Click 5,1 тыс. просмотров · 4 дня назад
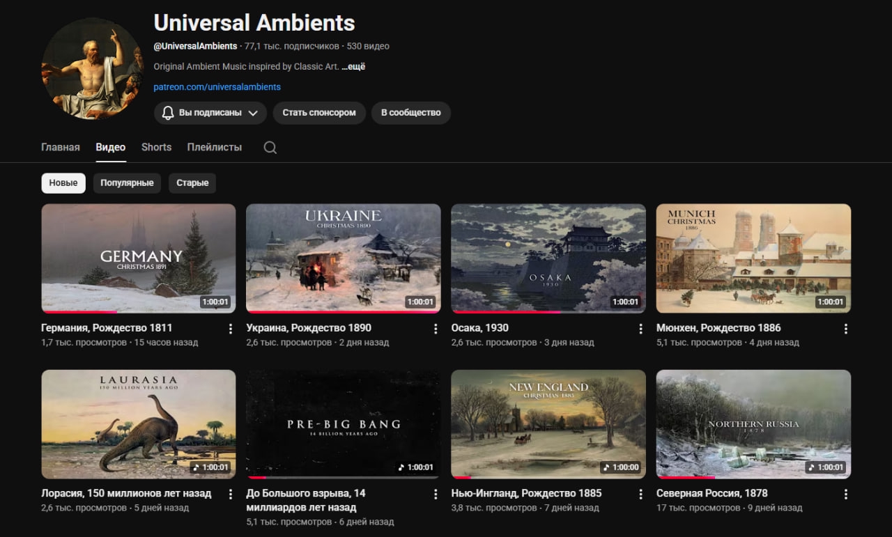 tap(728, 343)
